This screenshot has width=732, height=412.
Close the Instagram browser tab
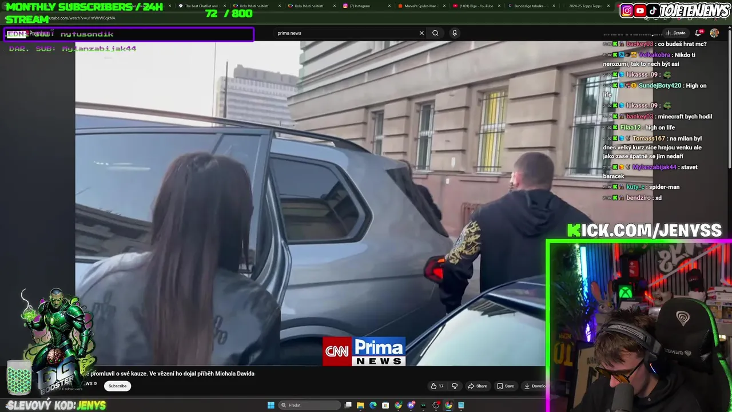[389, 6]
